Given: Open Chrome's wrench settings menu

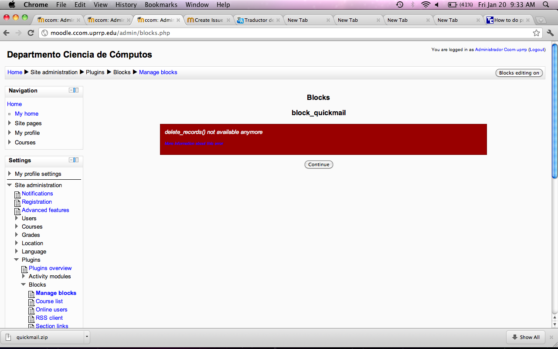Looking at the screenshot, I should pos(550,33).
